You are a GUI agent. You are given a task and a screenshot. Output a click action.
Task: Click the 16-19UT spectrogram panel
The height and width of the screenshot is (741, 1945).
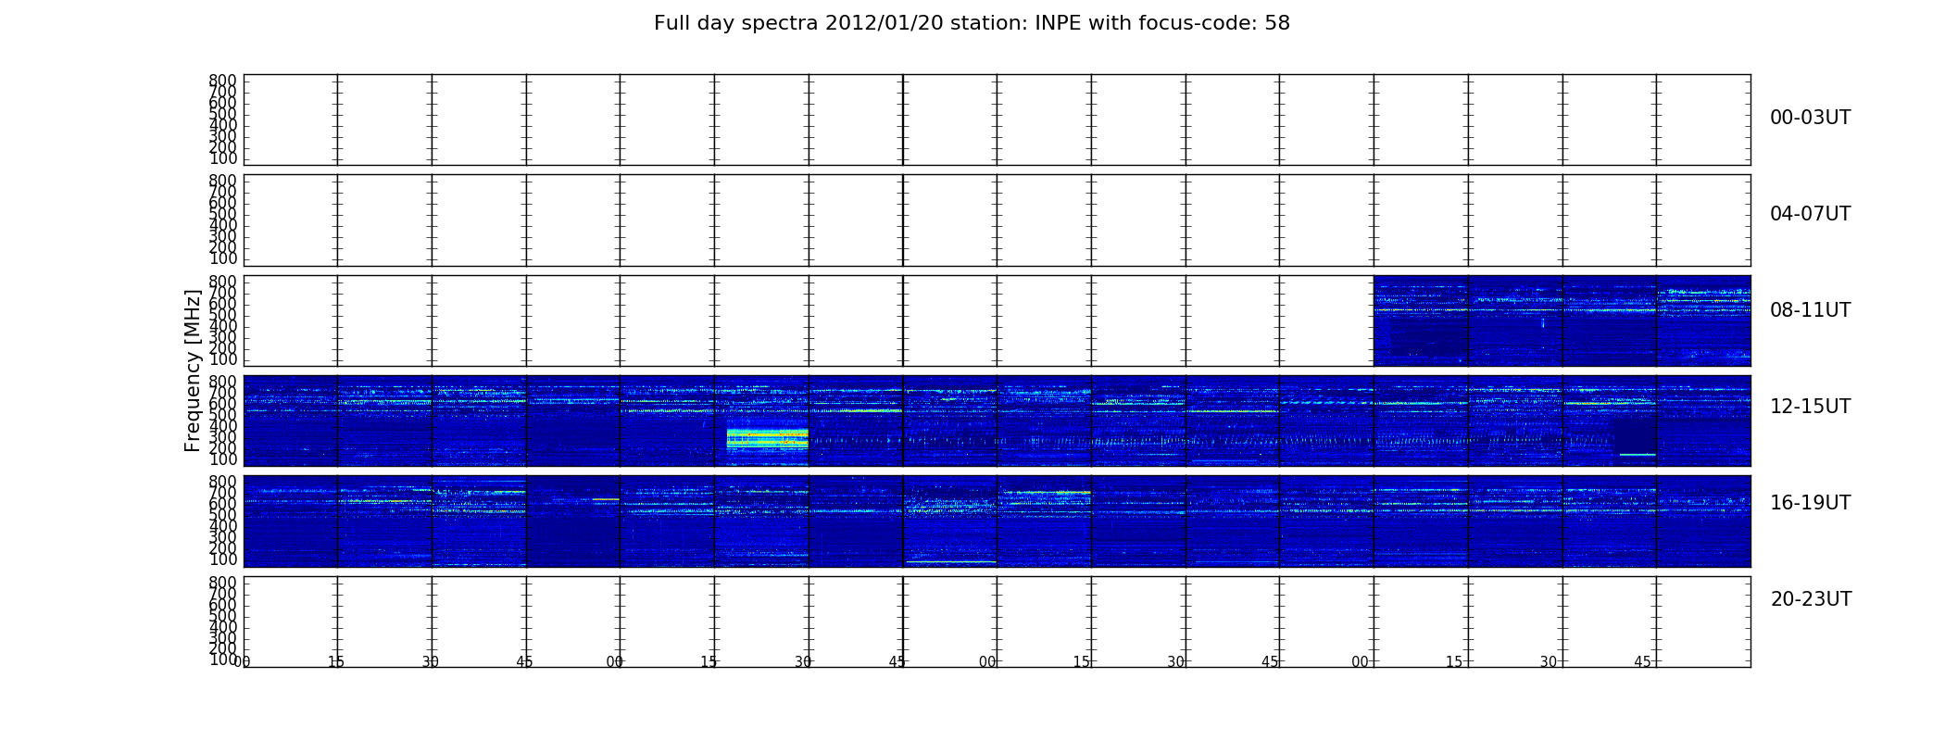[997, 521]
